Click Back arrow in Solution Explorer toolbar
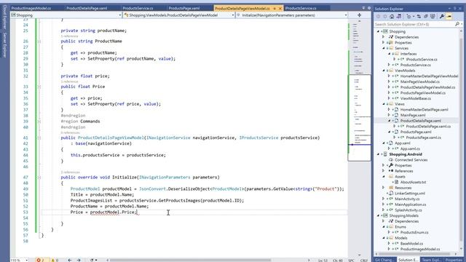 tap(378, 16)
